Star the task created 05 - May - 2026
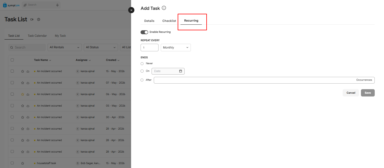The height and width of the screenshot is (168, 384). tap(22, 106)
